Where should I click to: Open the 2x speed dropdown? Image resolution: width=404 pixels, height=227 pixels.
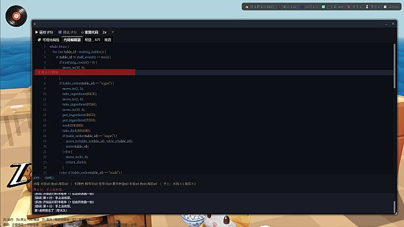[x=108, y=32]
